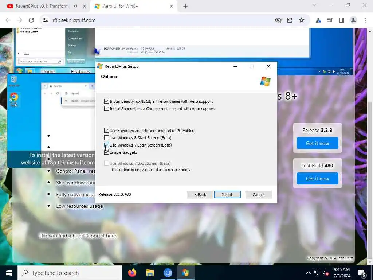Show hidden system tray icons
Image resolution: width=373 pixels, height=280 pixels.
(x=308, y=273)
